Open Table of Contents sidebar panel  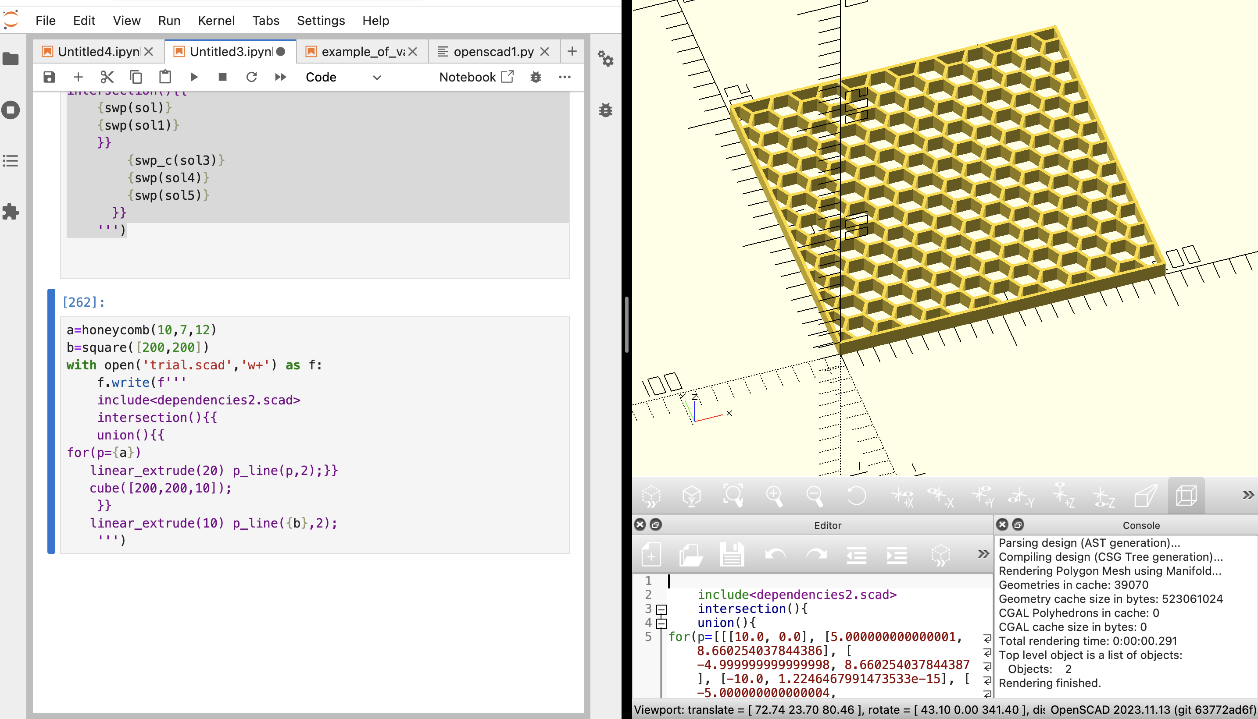tap(11, 161)
